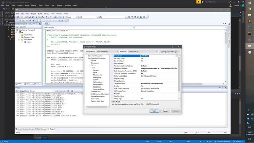Click the Entry Point value field
Image resolution: width=254 pixels, height=143 pixels.
[x=158, y=56]
